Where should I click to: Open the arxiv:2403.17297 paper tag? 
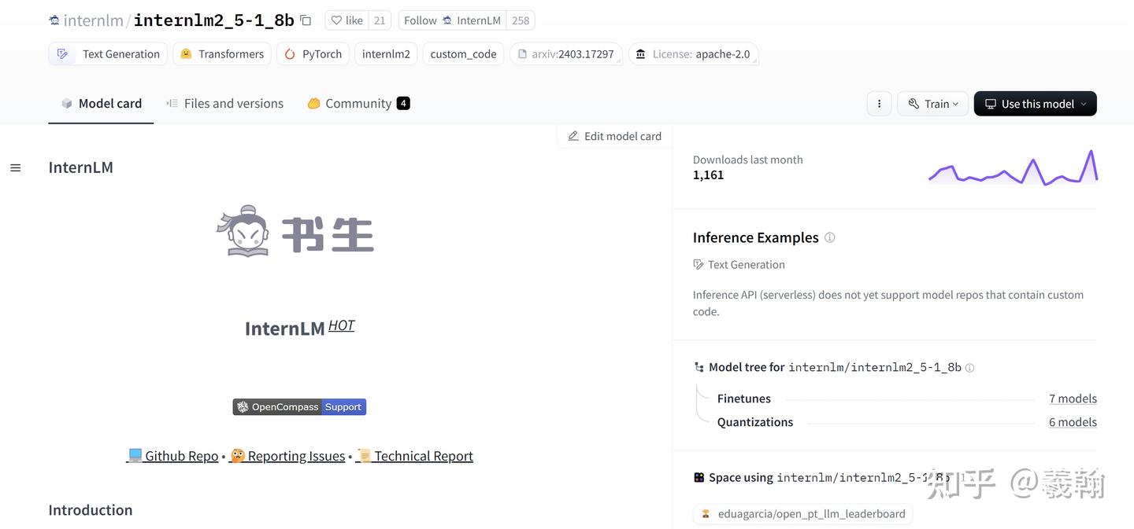click(x=566, y=53)
